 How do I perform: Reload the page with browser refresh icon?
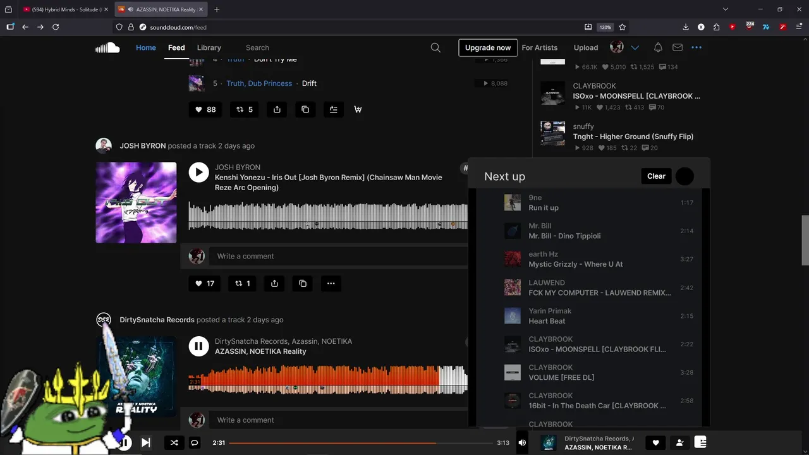(x=56, y=27)
